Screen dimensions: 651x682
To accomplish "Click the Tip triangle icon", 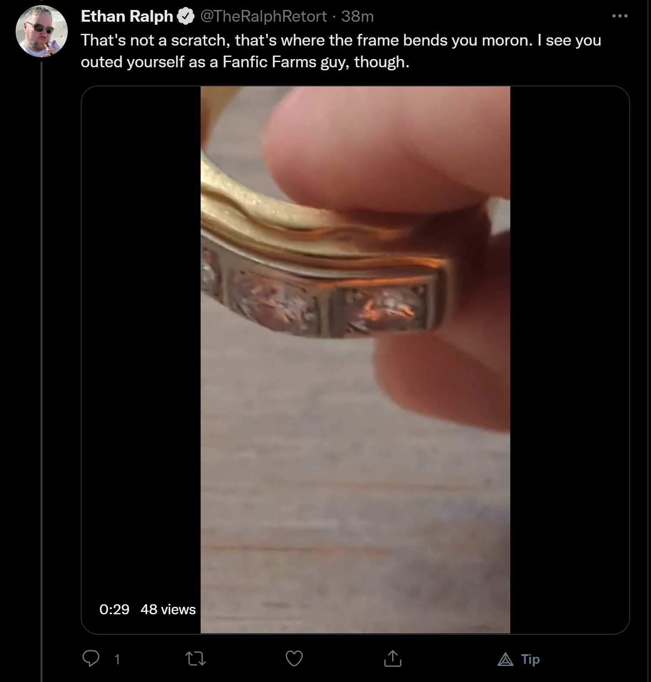I will pos(505,660).
